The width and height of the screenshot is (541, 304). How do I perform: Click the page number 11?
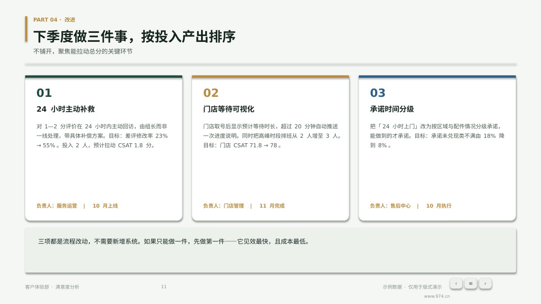pos(164,287)
